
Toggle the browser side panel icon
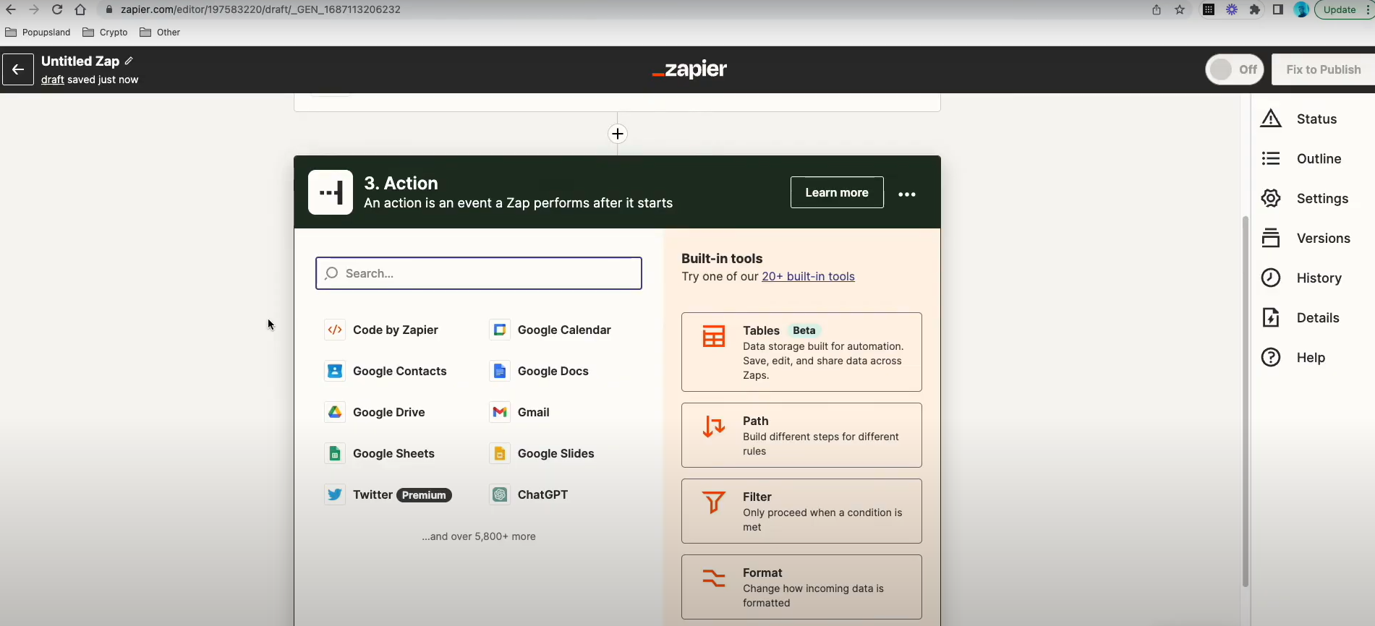1278,9
